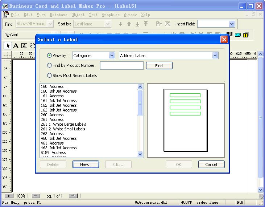This screenshot has width=265, height=207.
Task: Open the Find Show All Records dropdown
Action: [x=50, y=24]
